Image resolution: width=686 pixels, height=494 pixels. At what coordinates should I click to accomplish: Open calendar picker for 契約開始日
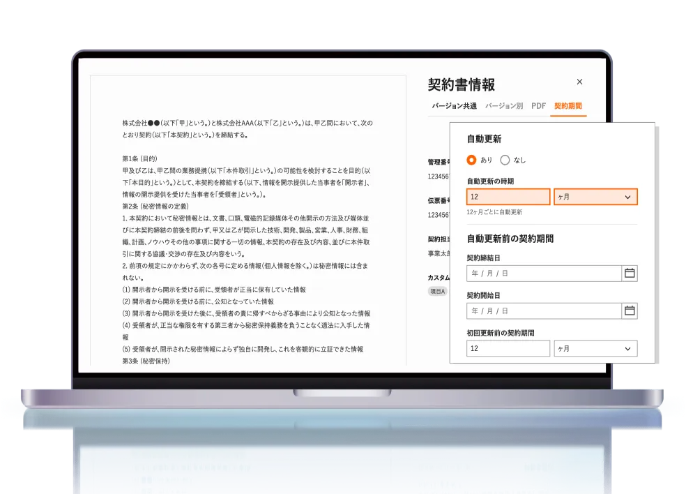[x=630, y=311]
